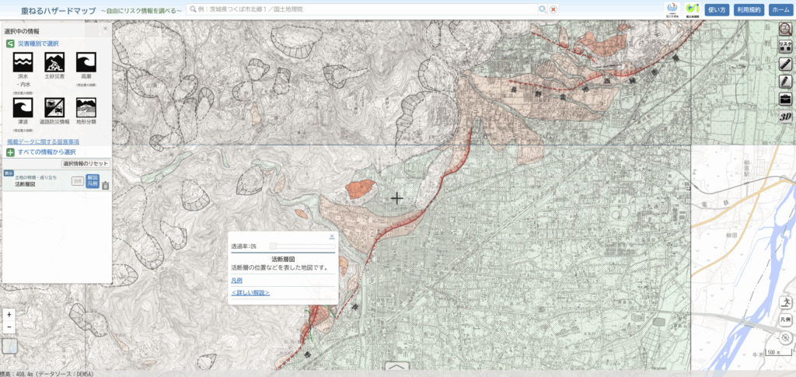Select the 土砂災害 landslide hazard icon
Screen dimensions: 796x377
pos(54,62)
